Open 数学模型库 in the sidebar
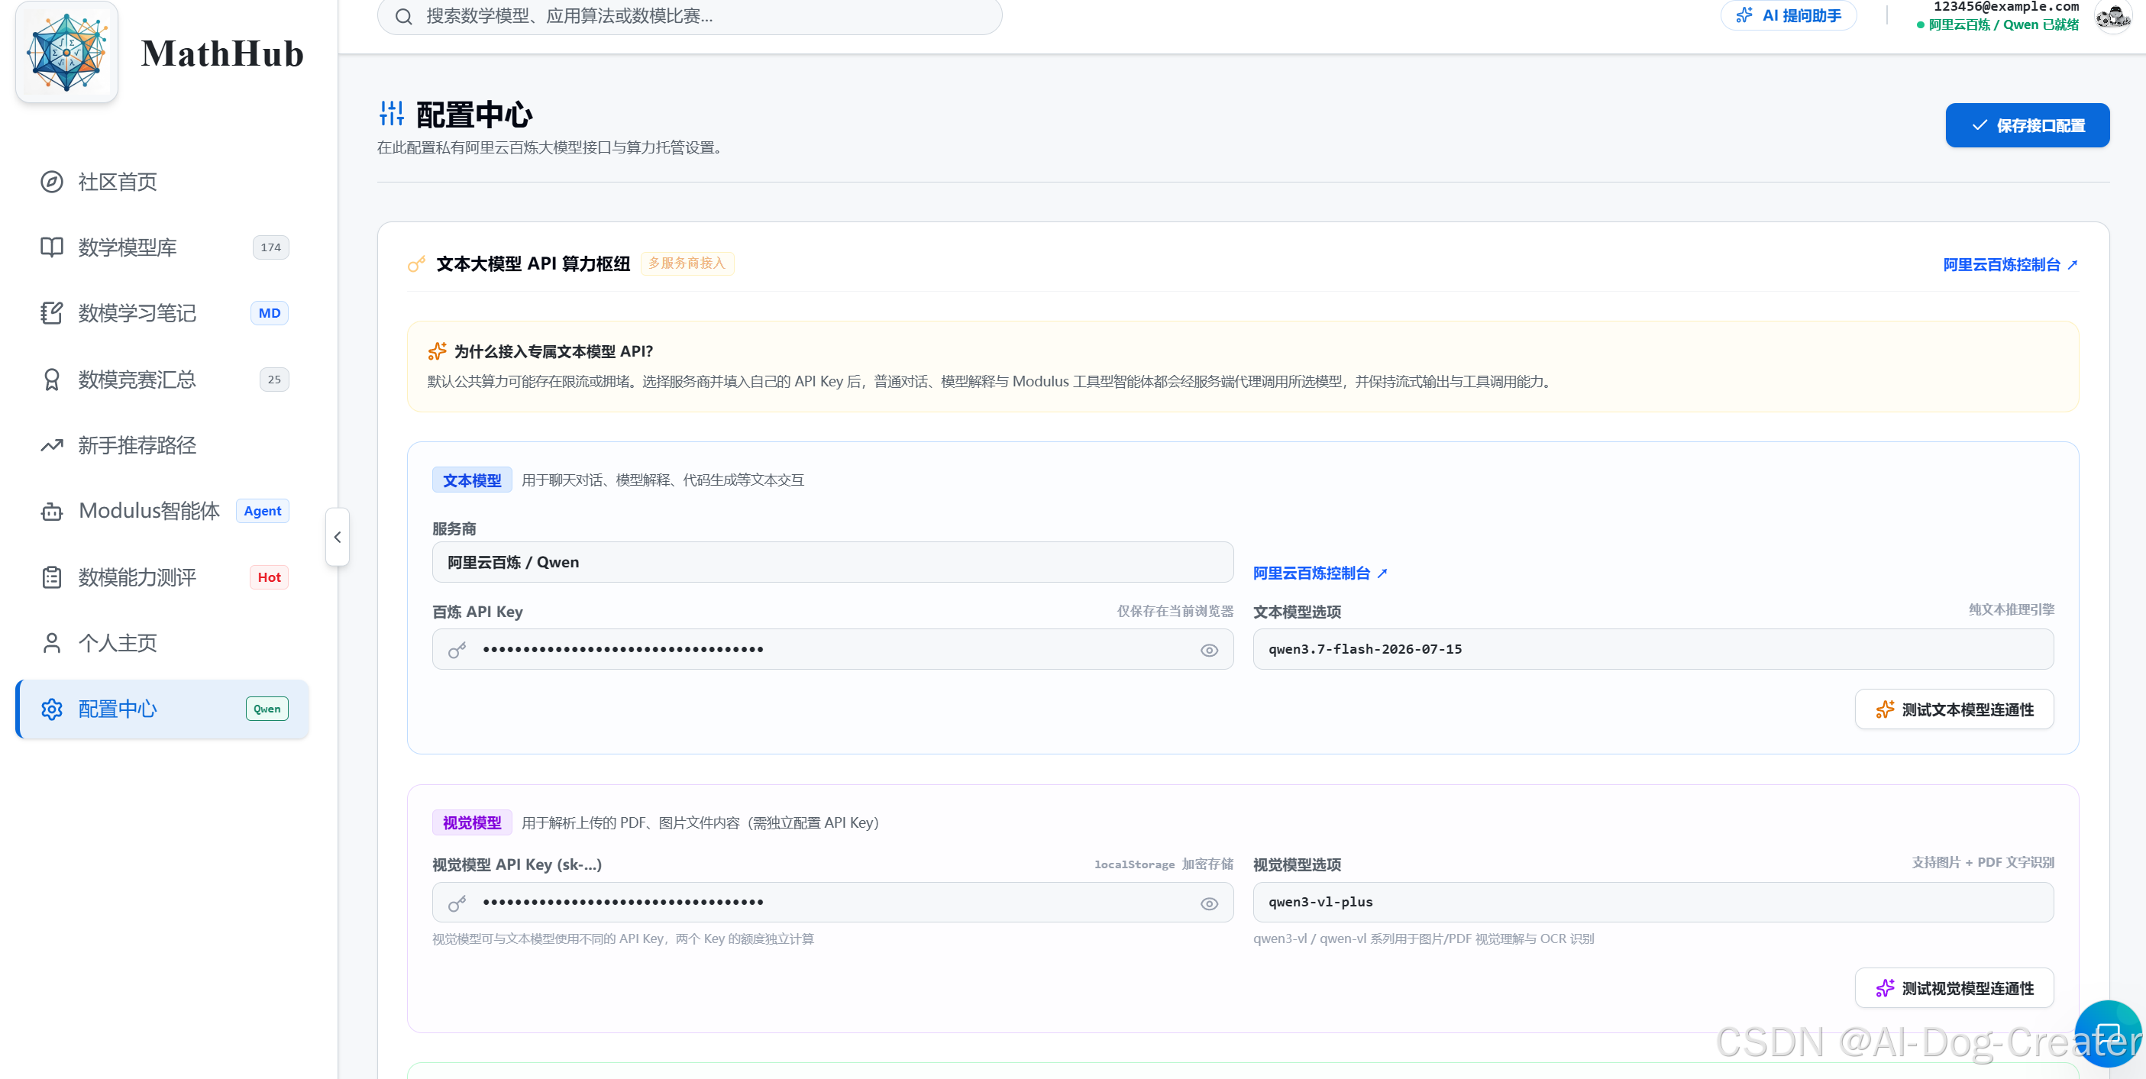The image size is (2146, 1079). pos(163,247)
